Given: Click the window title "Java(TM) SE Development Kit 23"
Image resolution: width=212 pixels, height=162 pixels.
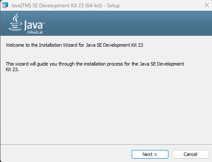Looking at the screenshot, I should (x=47, y=6).
